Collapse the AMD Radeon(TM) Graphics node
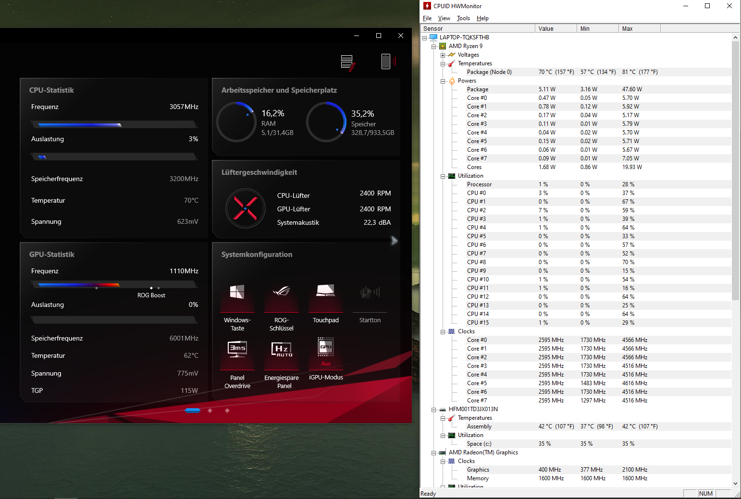This screenshot has height=499, width=741. (x=434, y=452)
